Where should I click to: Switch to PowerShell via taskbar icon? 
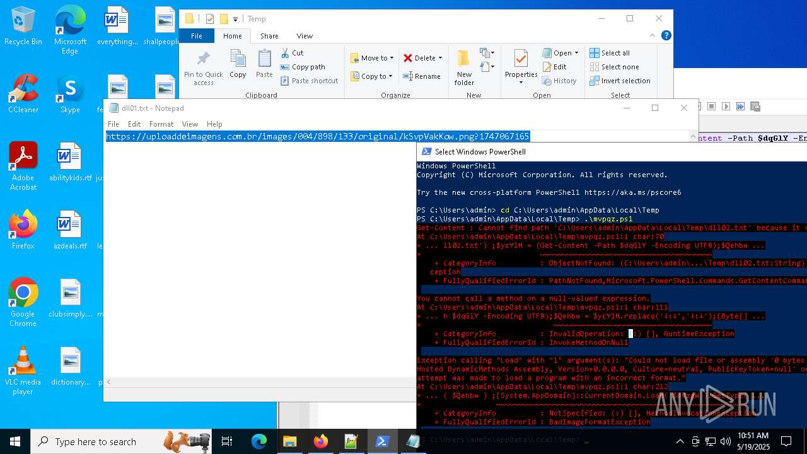tap(382, 441)
